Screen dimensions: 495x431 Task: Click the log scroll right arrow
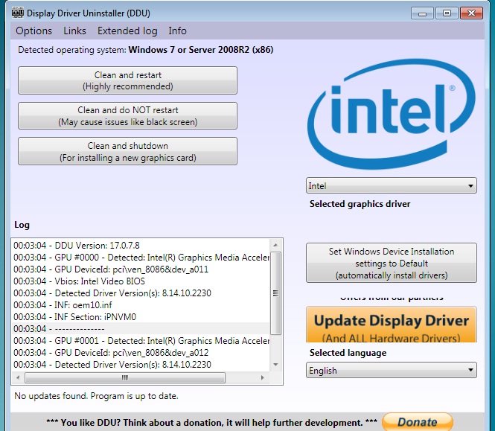pos(262,377)
